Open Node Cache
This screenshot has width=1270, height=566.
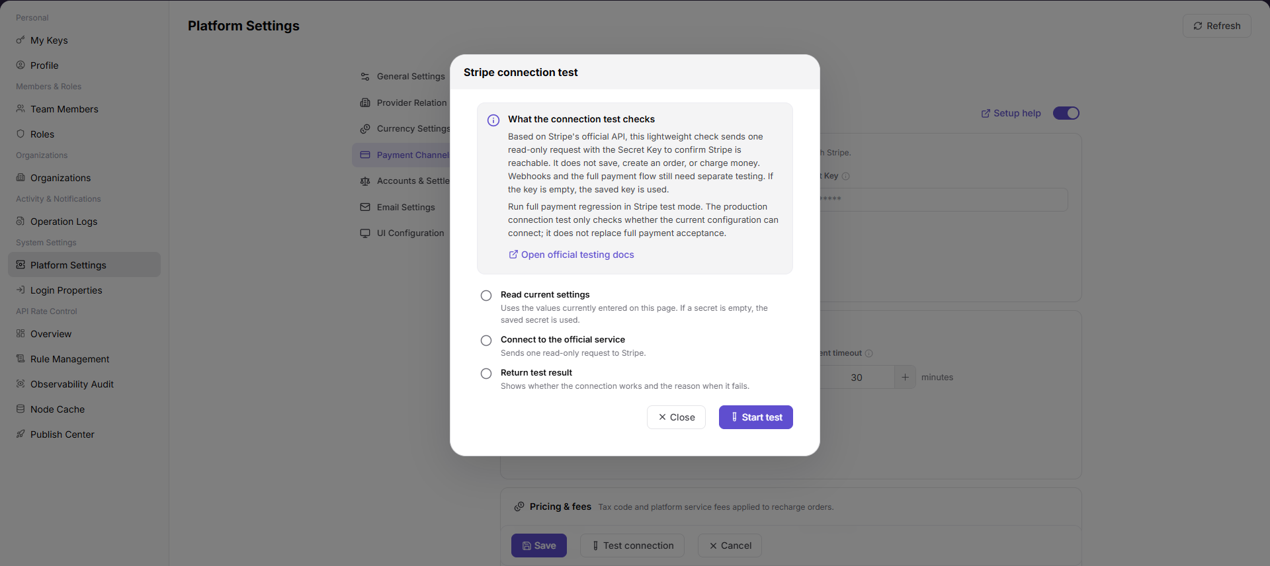pos(84,409)
